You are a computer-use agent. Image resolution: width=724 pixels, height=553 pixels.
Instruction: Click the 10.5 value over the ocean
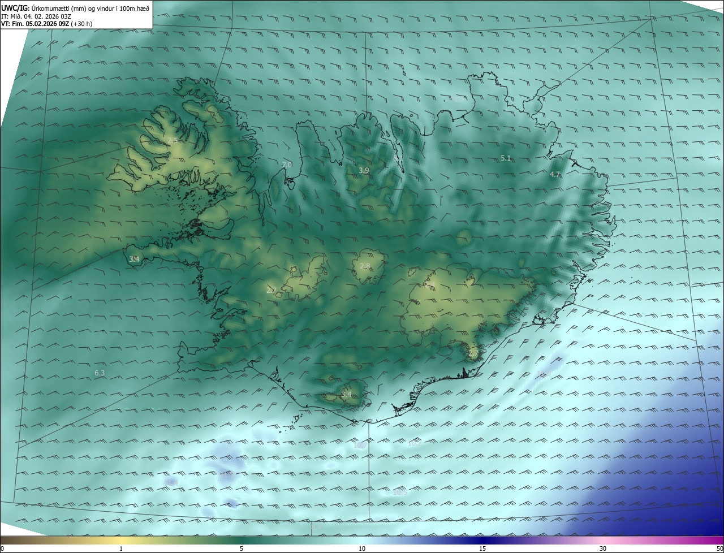pos(400,492)
